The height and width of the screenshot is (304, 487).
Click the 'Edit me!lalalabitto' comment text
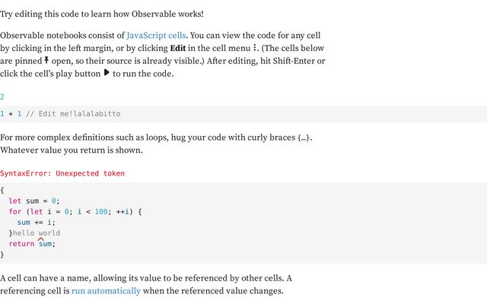[79, 114]
